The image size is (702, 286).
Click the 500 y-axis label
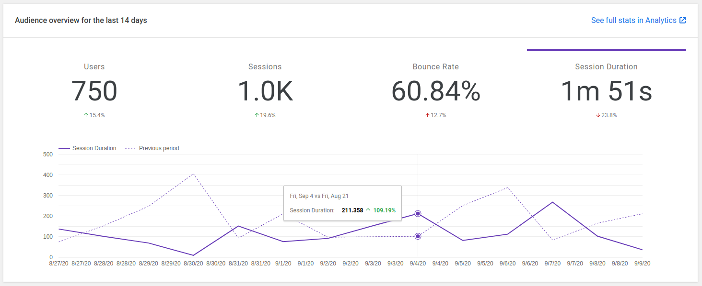[47, 154]
